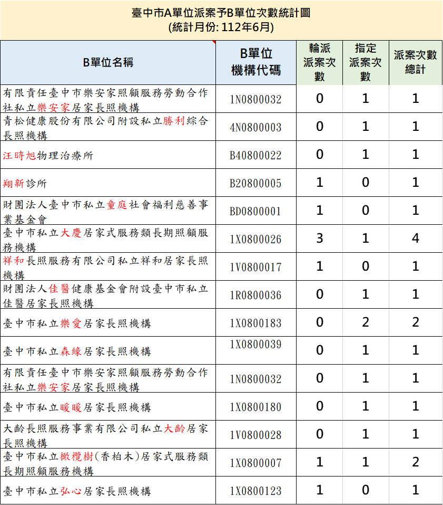Click the 翔新診所 name cell
443x505 pixels.
(x=108, y=183)
